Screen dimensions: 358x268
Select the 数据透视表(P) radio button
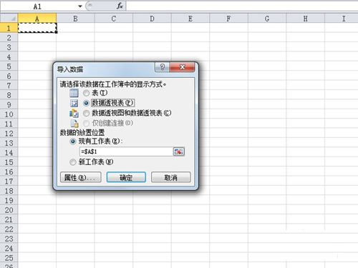tap(86, 103)
